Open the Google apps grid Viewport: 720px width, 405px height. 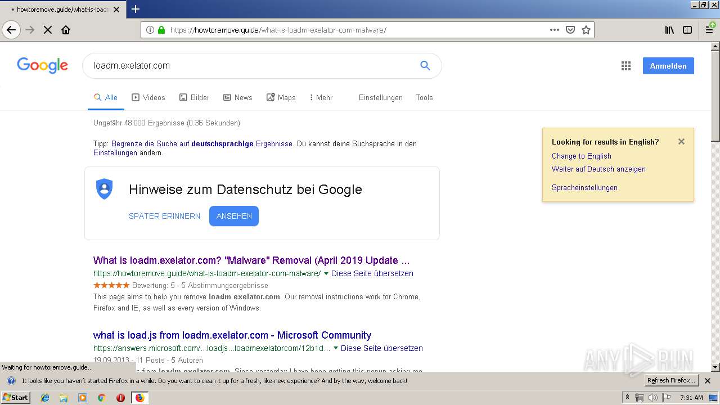pyautogui.click(x=626, y=66)
